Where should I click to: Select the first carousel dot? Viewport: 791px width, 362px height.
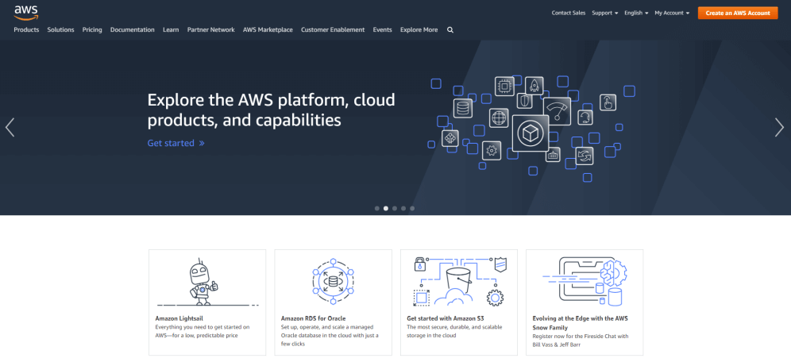(376, 208)
